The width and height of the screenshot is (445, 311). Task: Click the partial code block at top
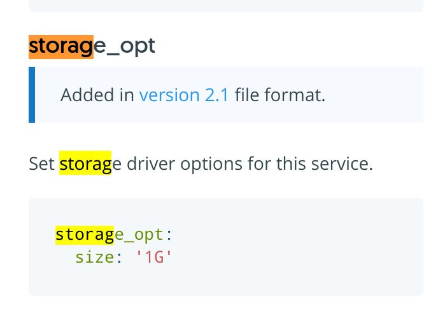pos(226,6)
